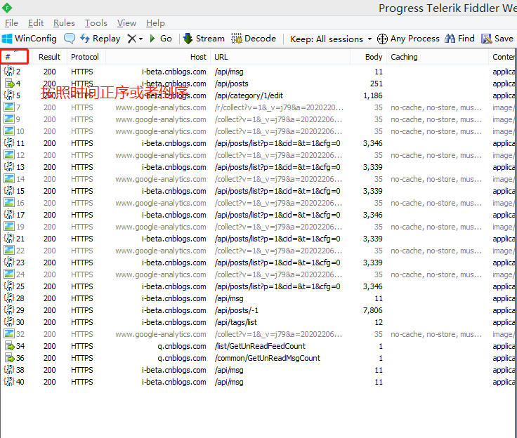Select /api/category/1/edit URL
The height and width of the screenshot is (438, 517).
(249, 95)
